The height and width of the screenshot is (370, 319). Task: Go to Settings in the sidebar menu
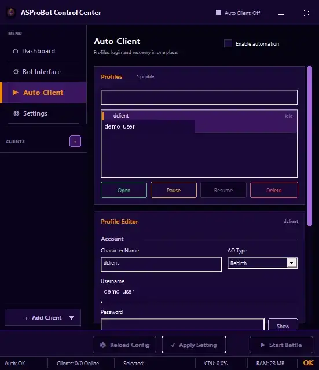(43, 113)
